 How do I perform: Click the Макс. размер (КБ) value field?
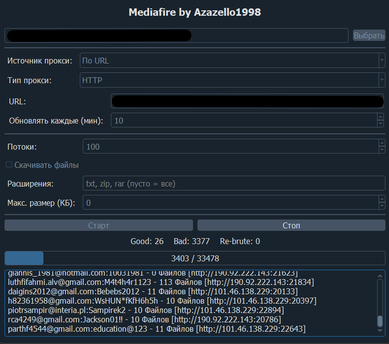tap(231, 202)
